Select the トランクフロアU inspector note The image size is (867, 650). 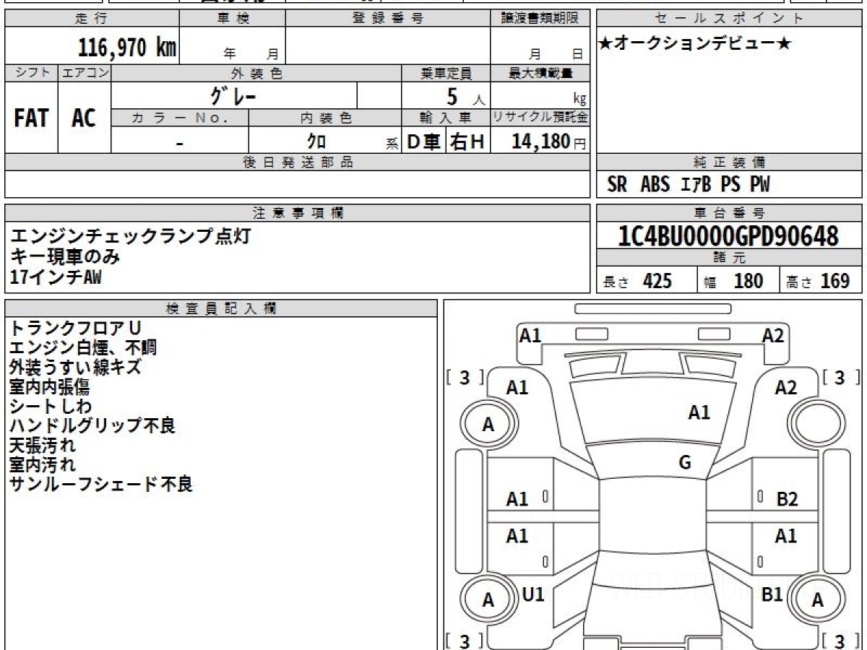(75, 329)
